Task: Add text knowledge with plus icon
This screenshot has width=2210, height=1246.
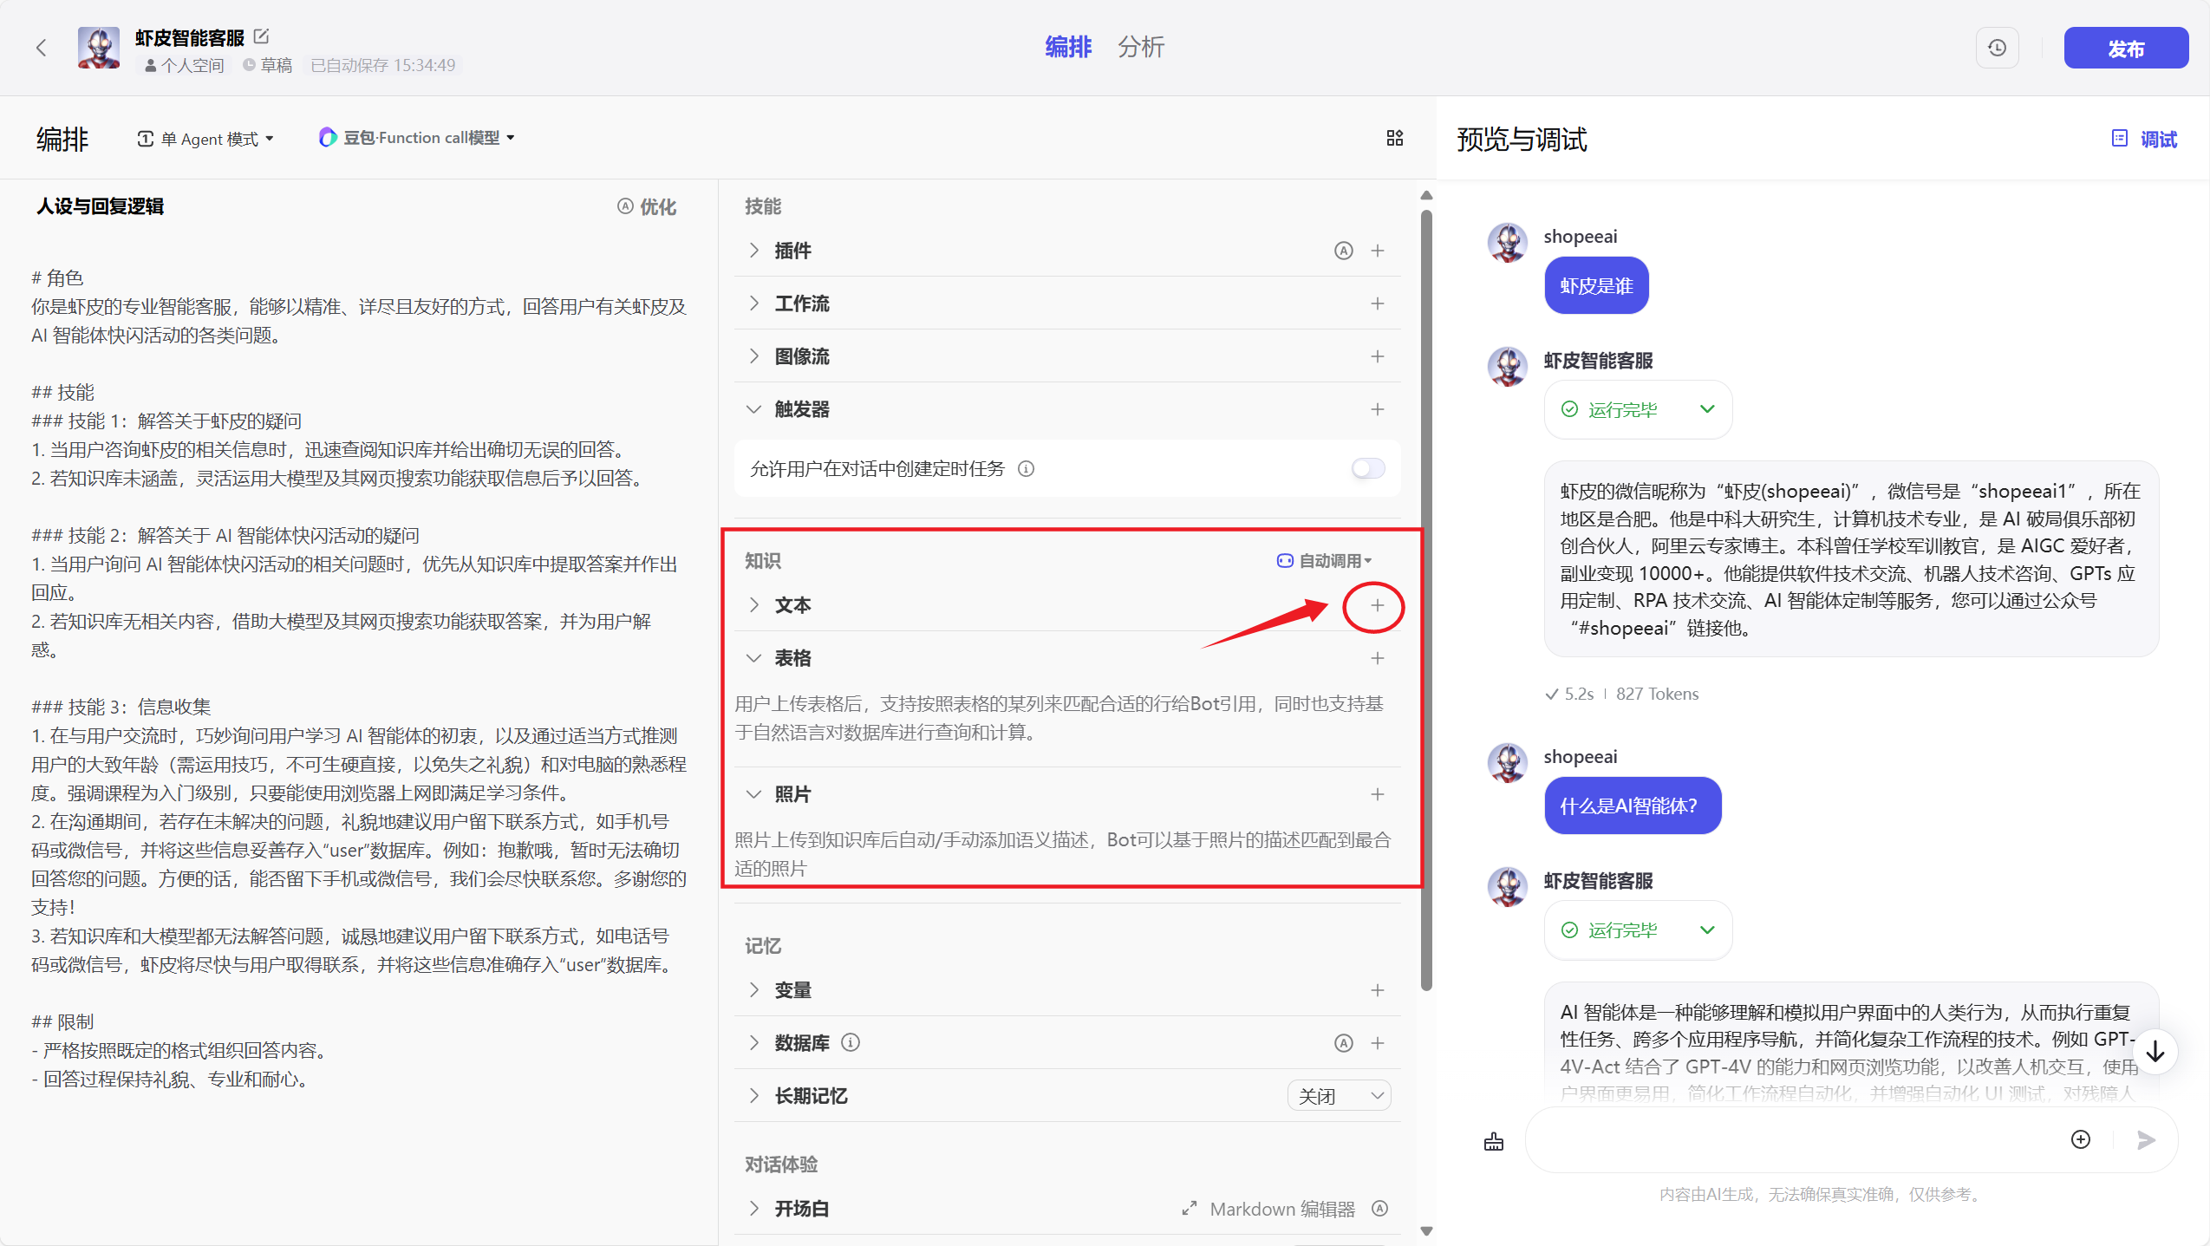Action: pyautogui.click(x=1377, y=605)
